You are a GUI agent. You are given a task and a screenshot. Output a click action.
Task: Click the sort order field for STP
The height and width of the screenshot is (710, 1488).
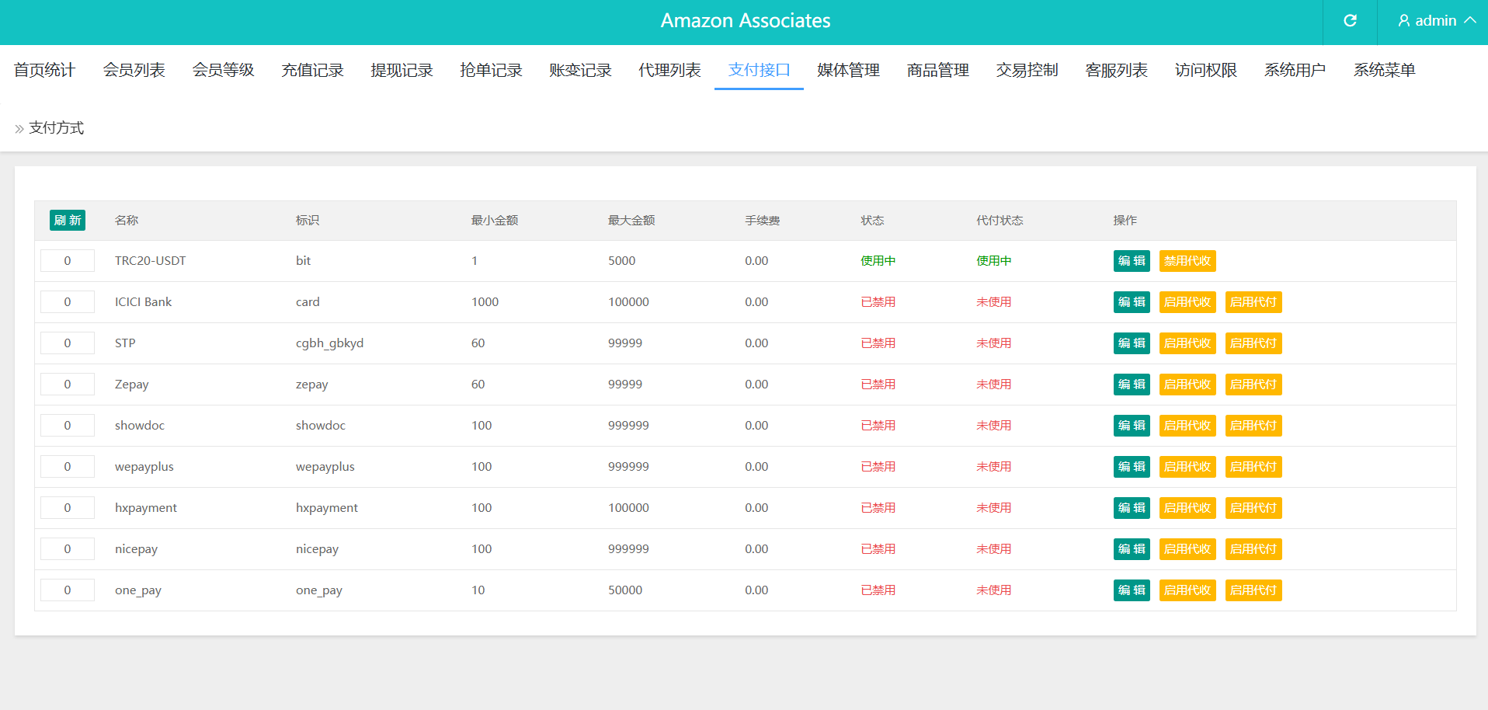pos(68,343)
